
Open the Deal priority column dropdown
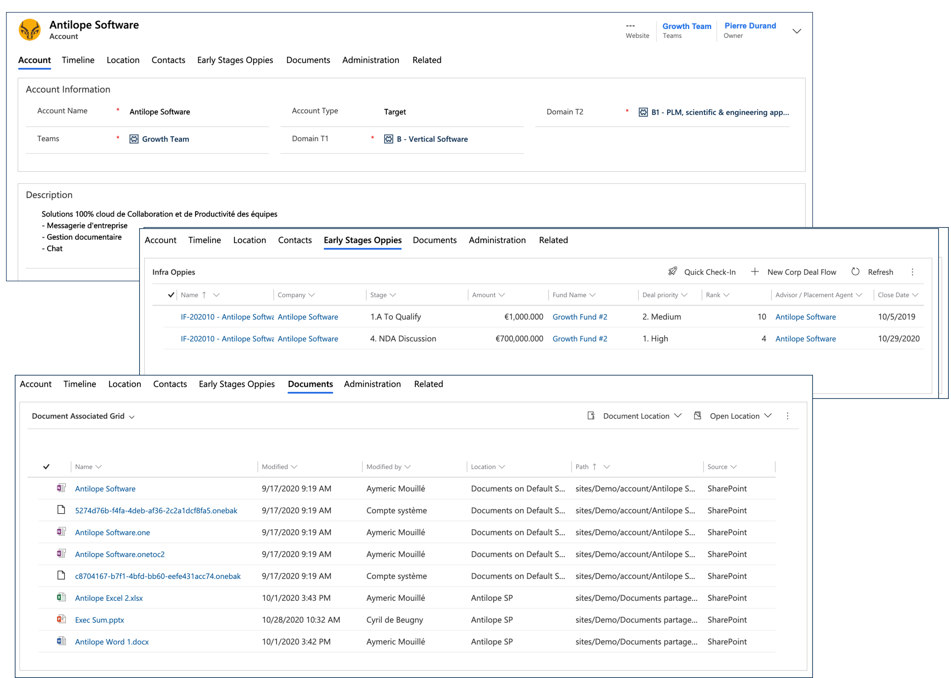684,295
